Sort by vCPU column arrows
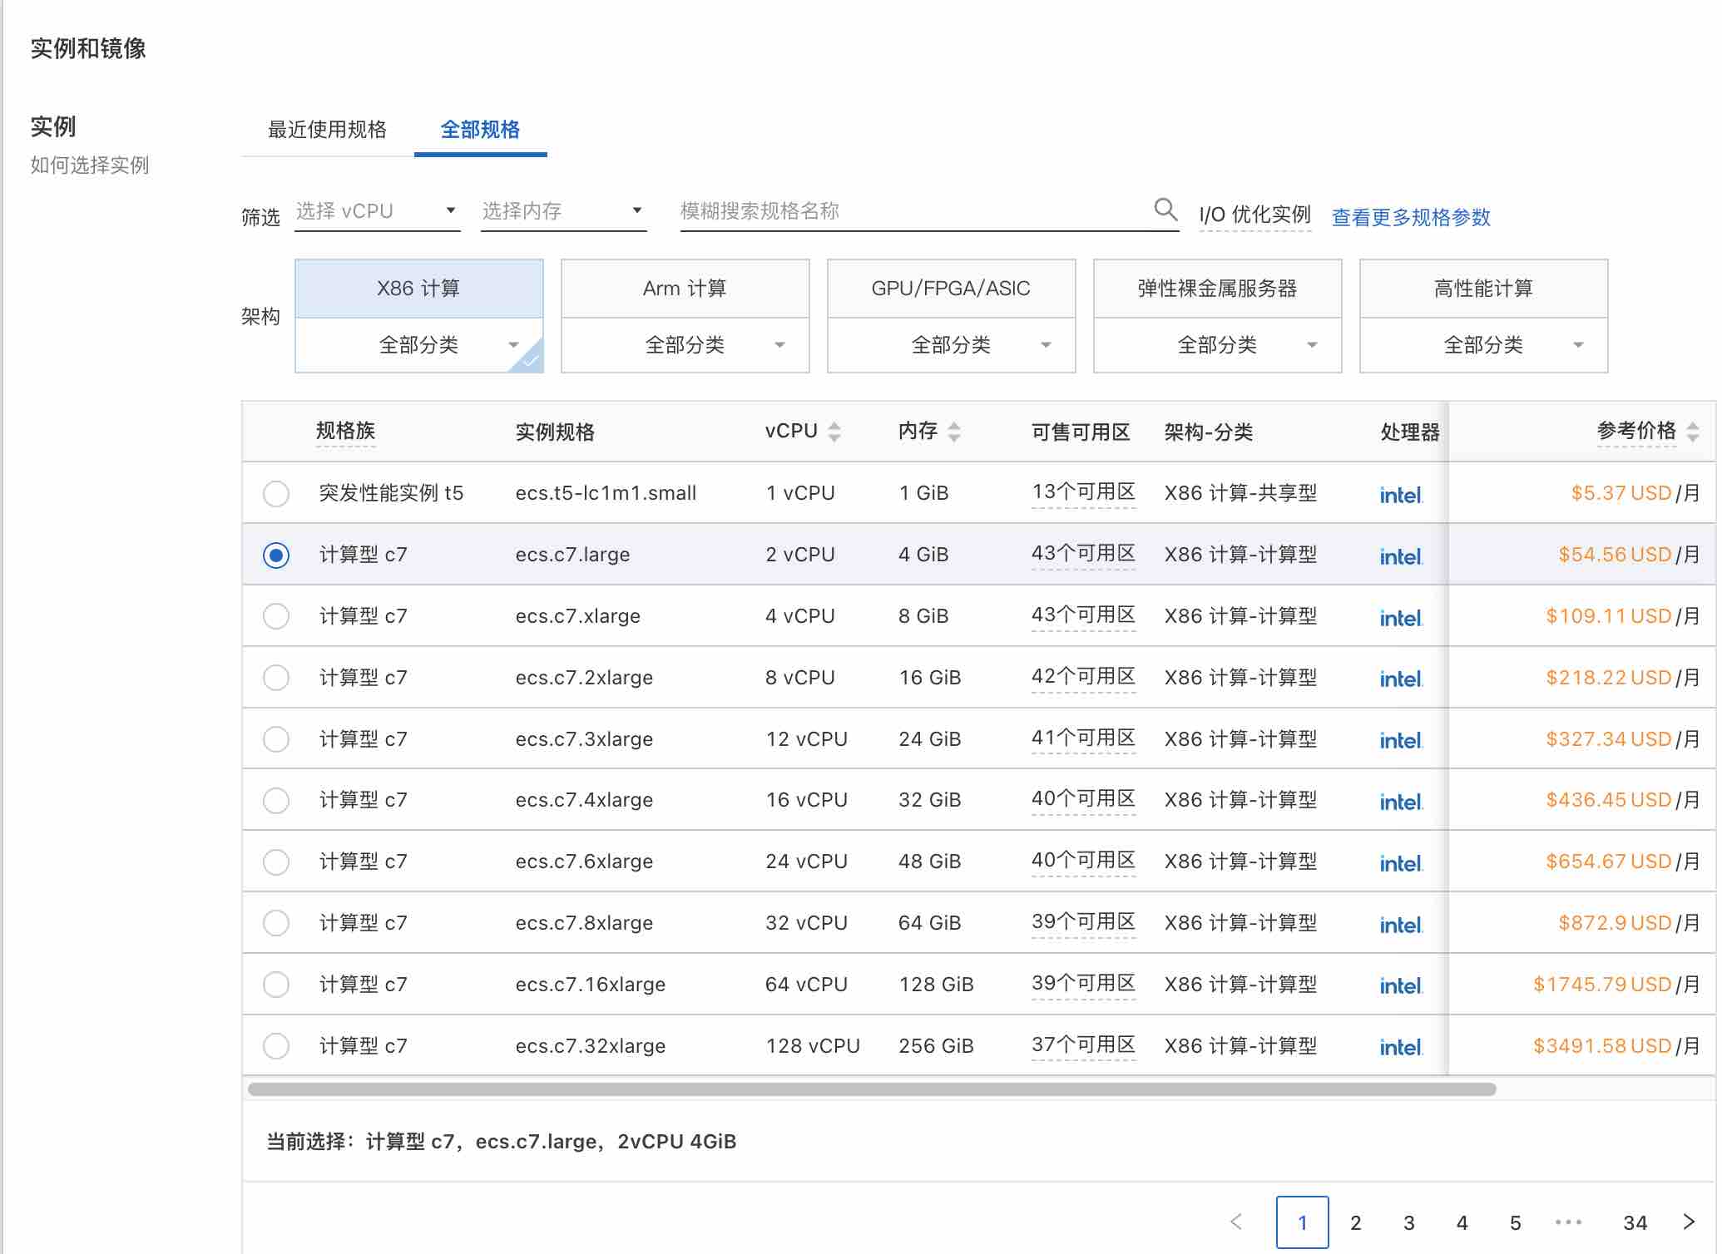Viewport: 1722px width, 1254px height. (x=834, y=432)
